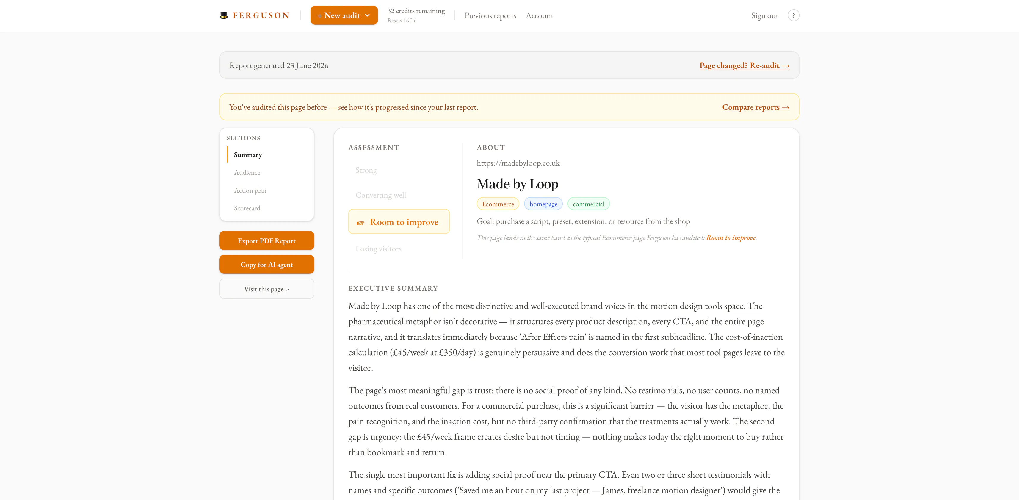This screenshot has width=1019, height=500.
Task: Open the New audit dropdown
Action: (344, 15)
